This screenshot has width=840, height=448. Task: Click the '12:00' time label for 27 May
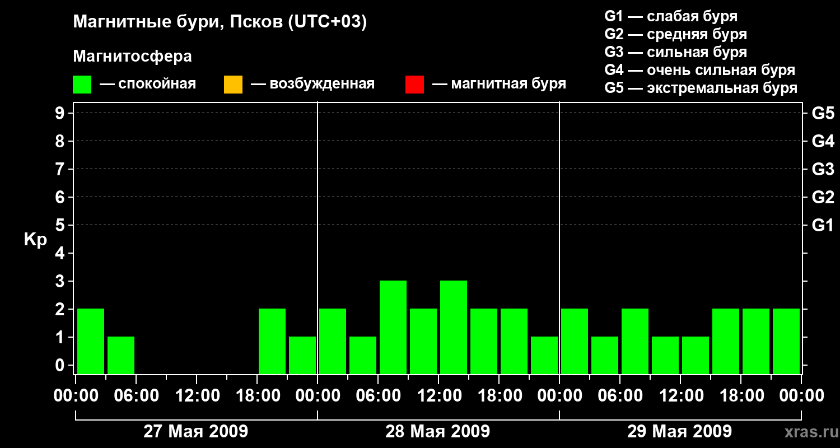pos(197,396)
